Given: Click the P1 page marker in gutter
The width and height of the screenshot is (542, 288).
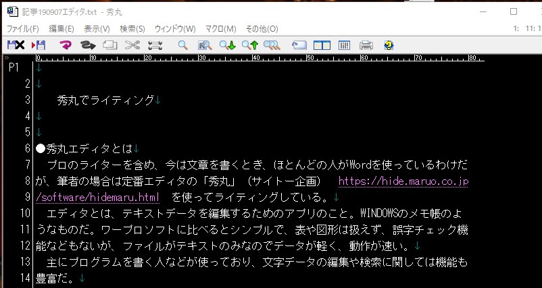Looking at the screenshot, I should pyautogui.click(x=14, y=67).
